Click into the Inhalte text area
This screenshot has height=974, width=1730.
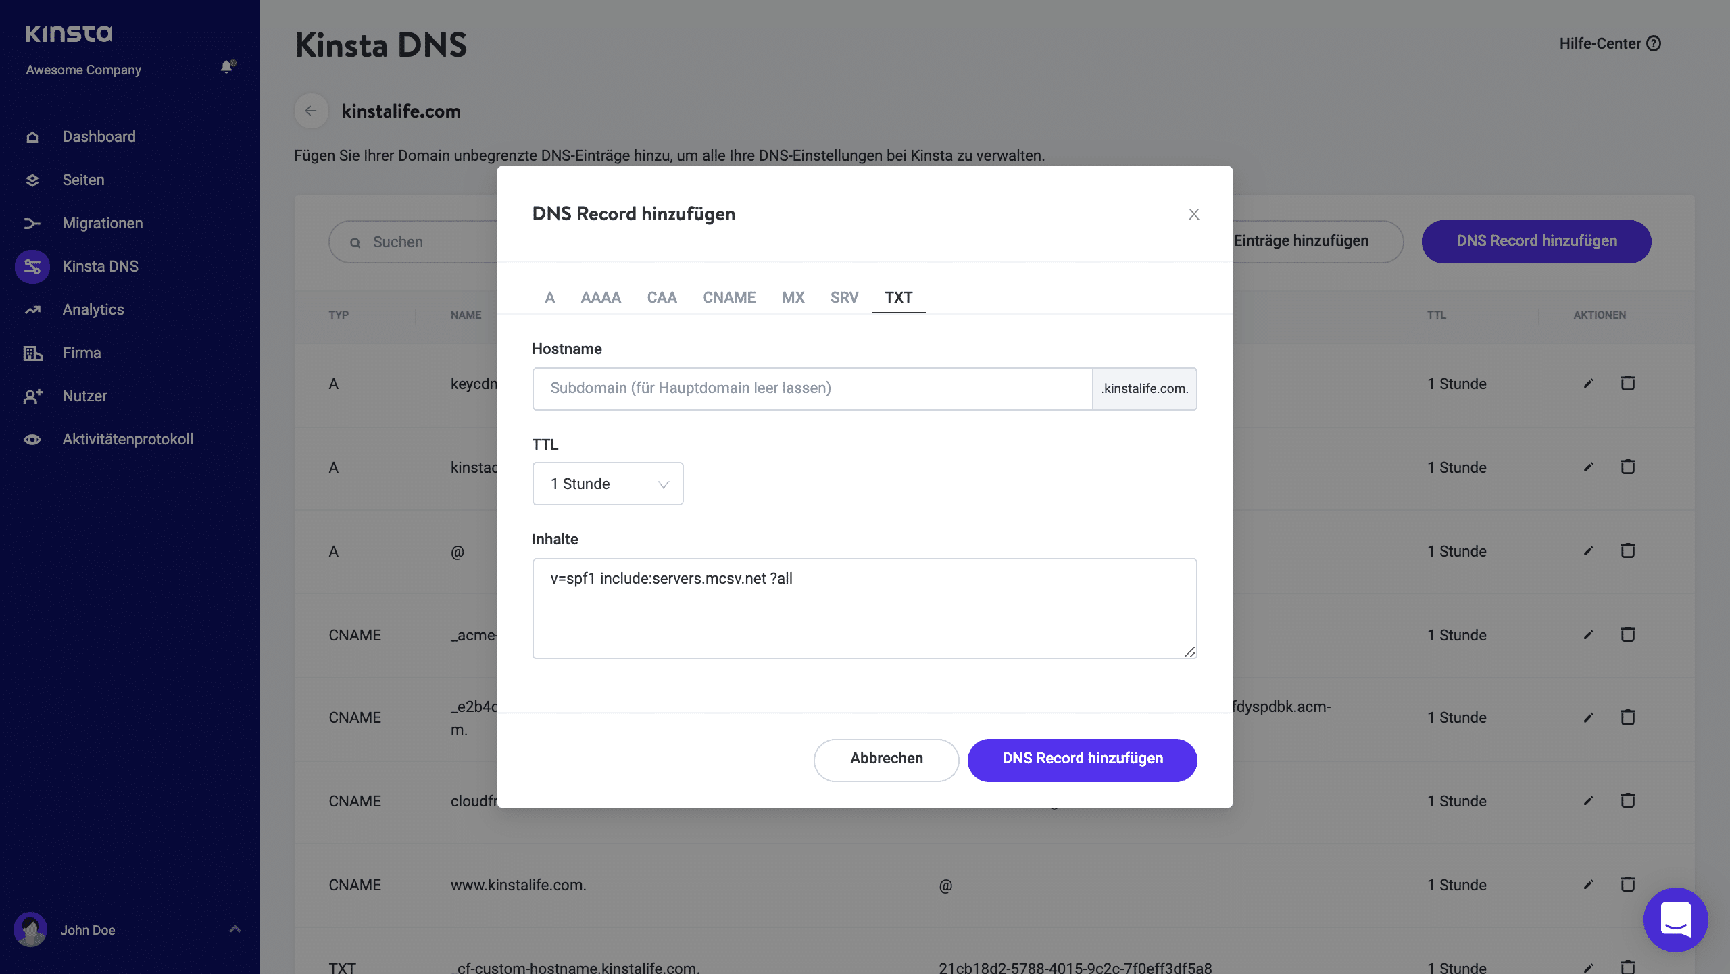pyautogui.click(x=864, y=609)
